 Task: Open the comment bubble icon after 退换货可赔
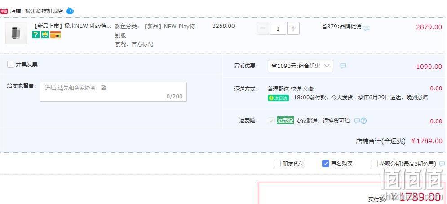pyautogui.click(x=357, y=121)
